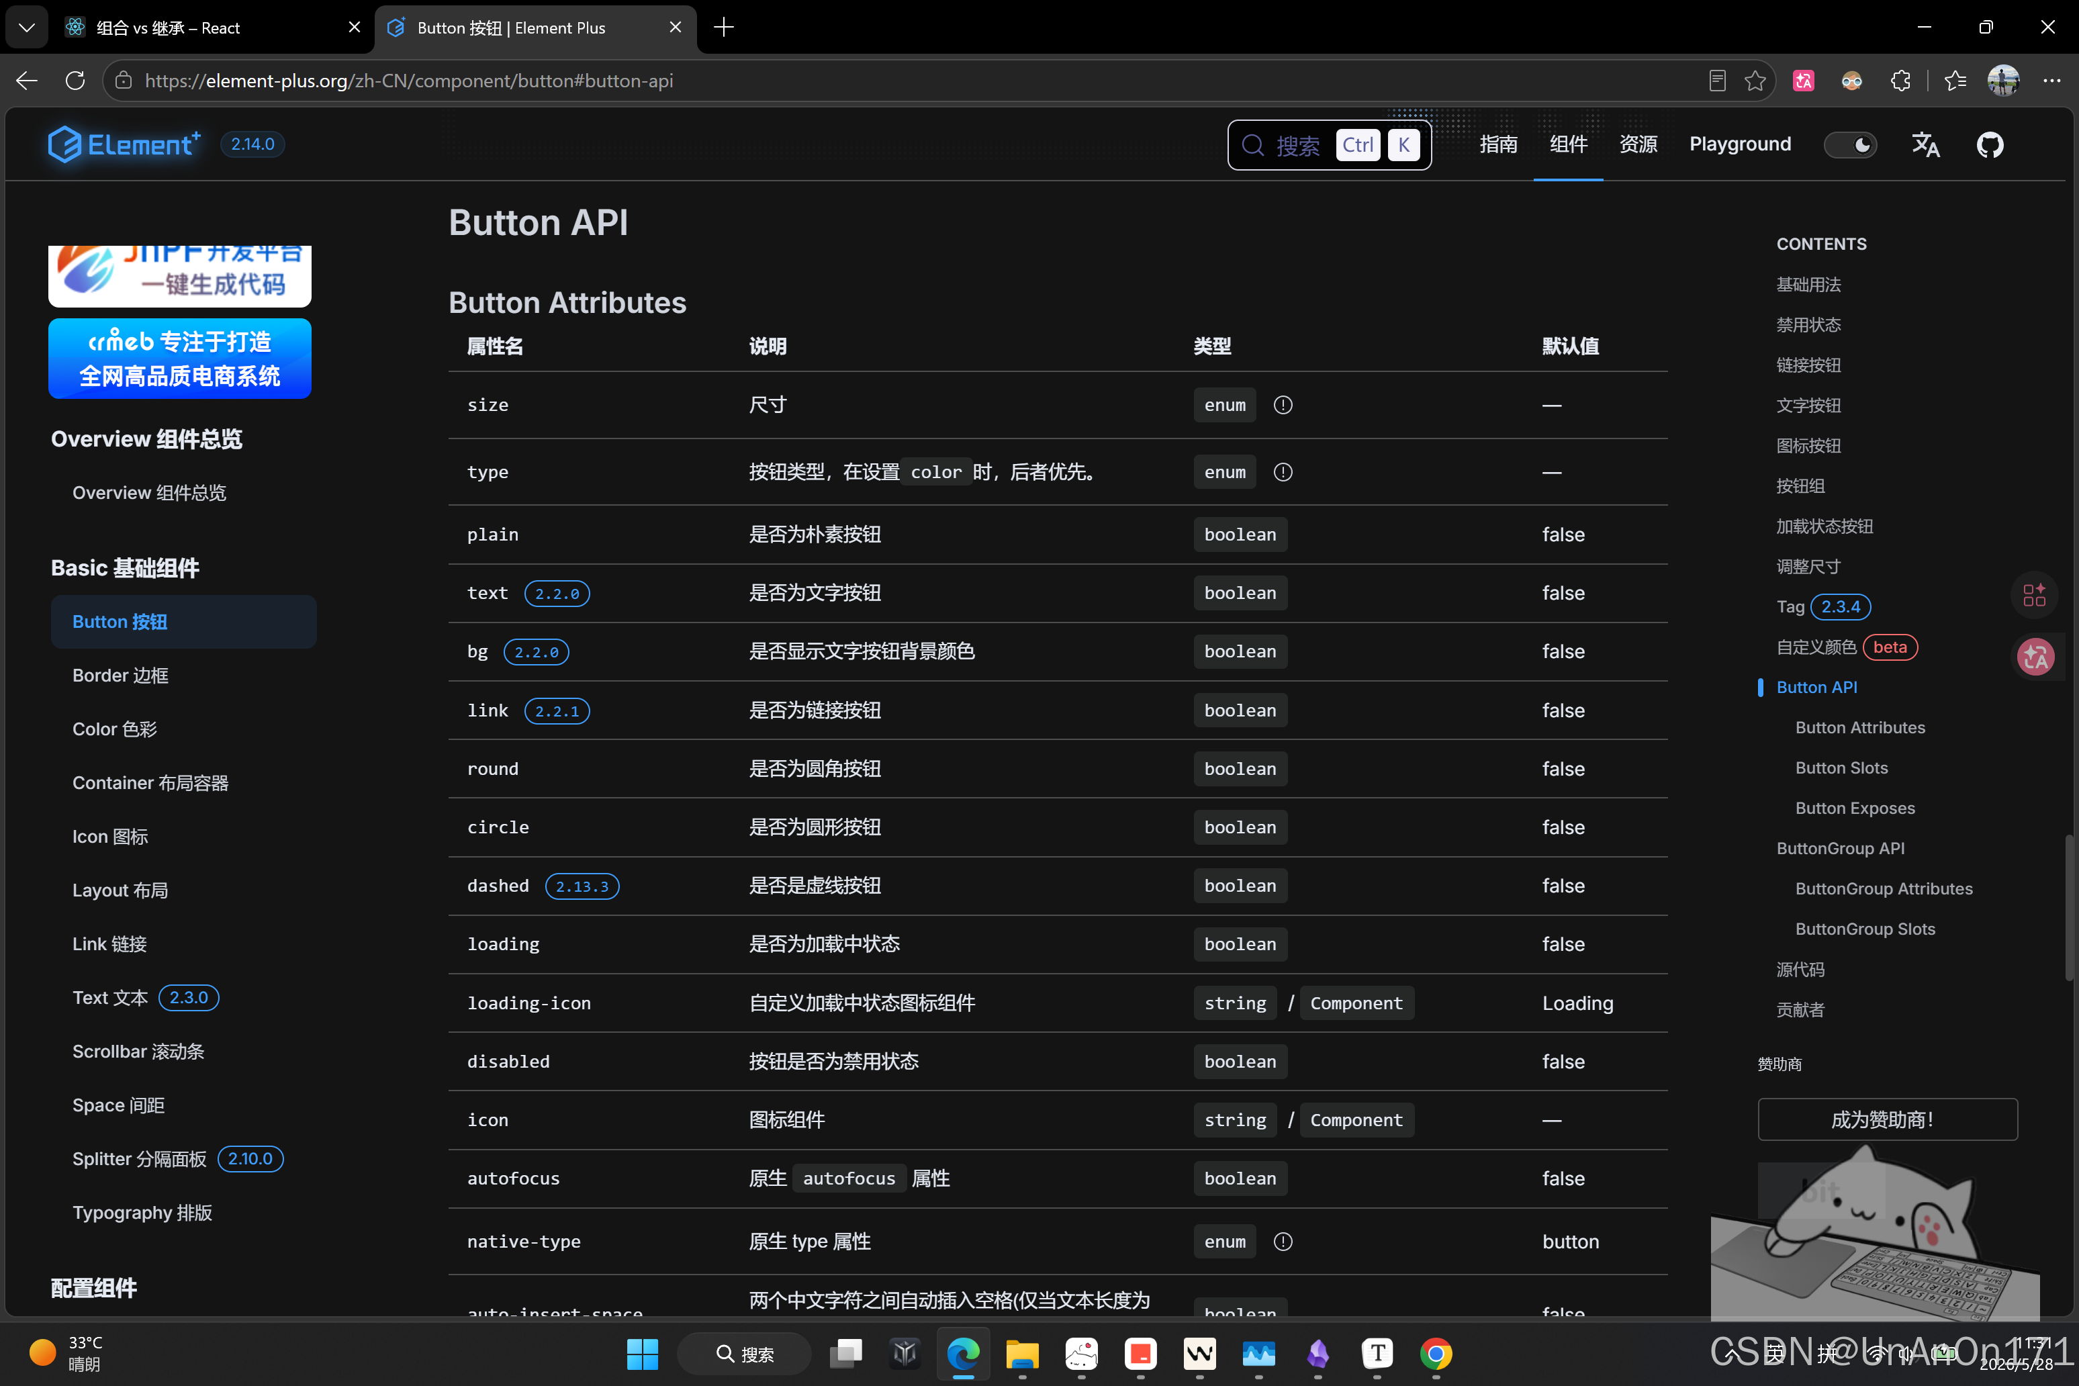Open the 组件 navigation menu

[x=1568, y=144]
